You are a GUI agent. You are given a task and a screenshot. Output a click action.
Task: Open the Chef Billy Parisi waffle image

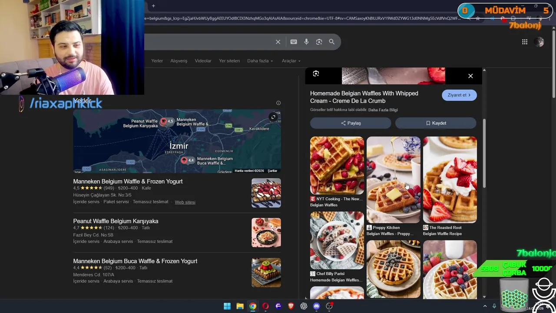pyautogui.click(x=337, y=240)
